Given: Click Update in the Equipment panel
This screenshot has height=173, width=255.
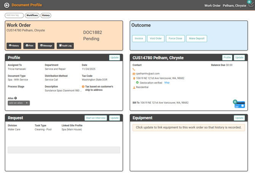Looking at the screenshot, I should pyautogui.click(x=239, y=118).
